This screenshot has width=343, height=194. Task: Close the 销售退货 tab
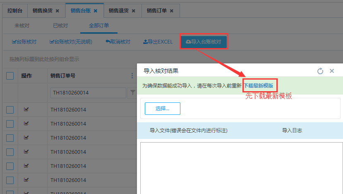pyautogui.click(x=133, y=11)
